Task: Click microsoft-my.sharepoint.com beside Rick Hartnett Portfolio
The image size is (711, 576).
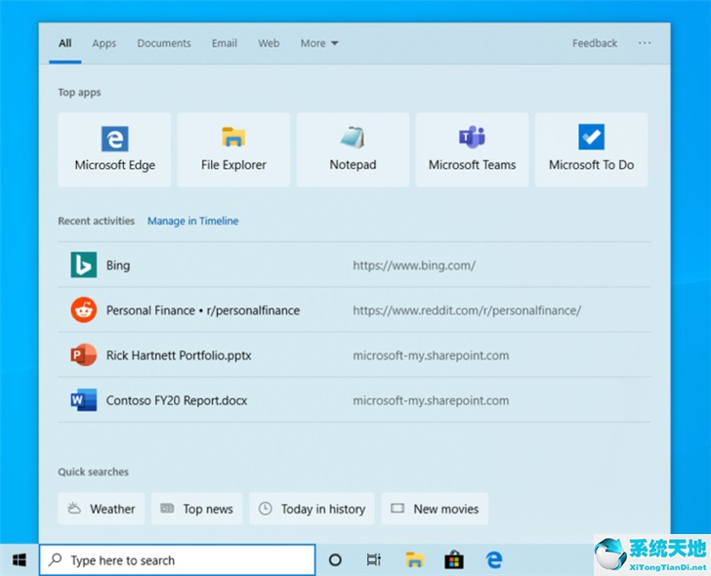Action: (x=431, y=355)
